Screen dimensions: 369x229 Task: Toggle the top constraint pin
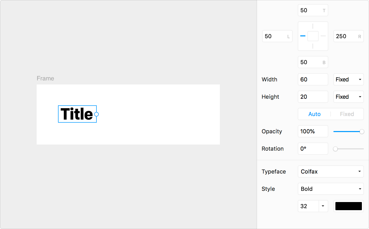[313, 26]
